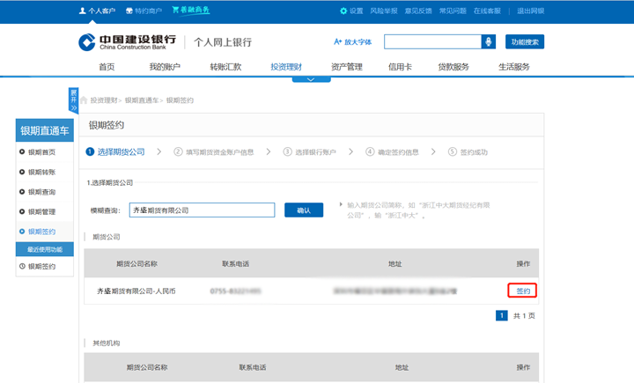
Task: Open the 投资理财 main menu
Action: 286,67
